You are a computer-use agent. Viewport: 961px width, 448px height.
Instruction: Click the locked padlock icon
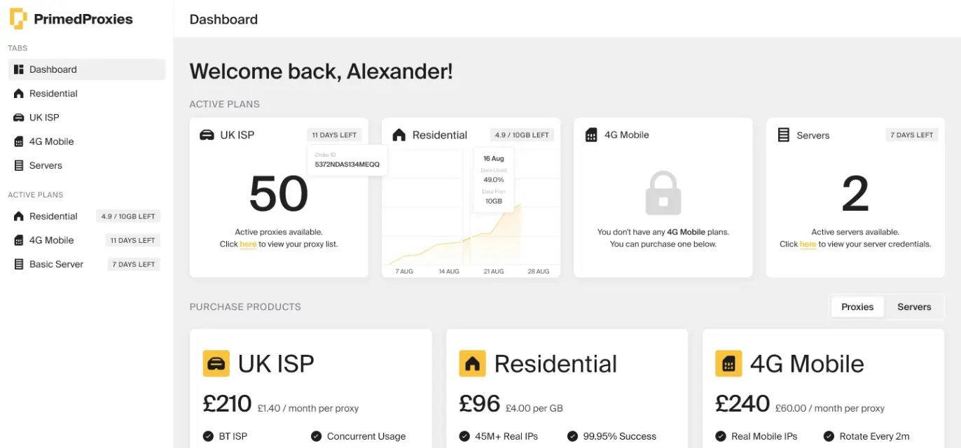pyautogui.click(x=663, y=192)
